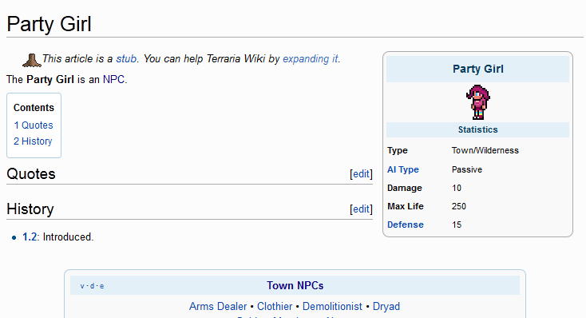Open the Demolitionist link
Viewport: 586px width, 318px height.
pyautogui.click(x=332, y=306)
